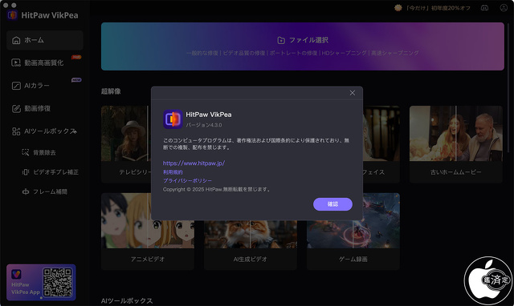Open the AIカラー sidebar item
Screen dimensions: 514x306
click(x=45, y=86)
